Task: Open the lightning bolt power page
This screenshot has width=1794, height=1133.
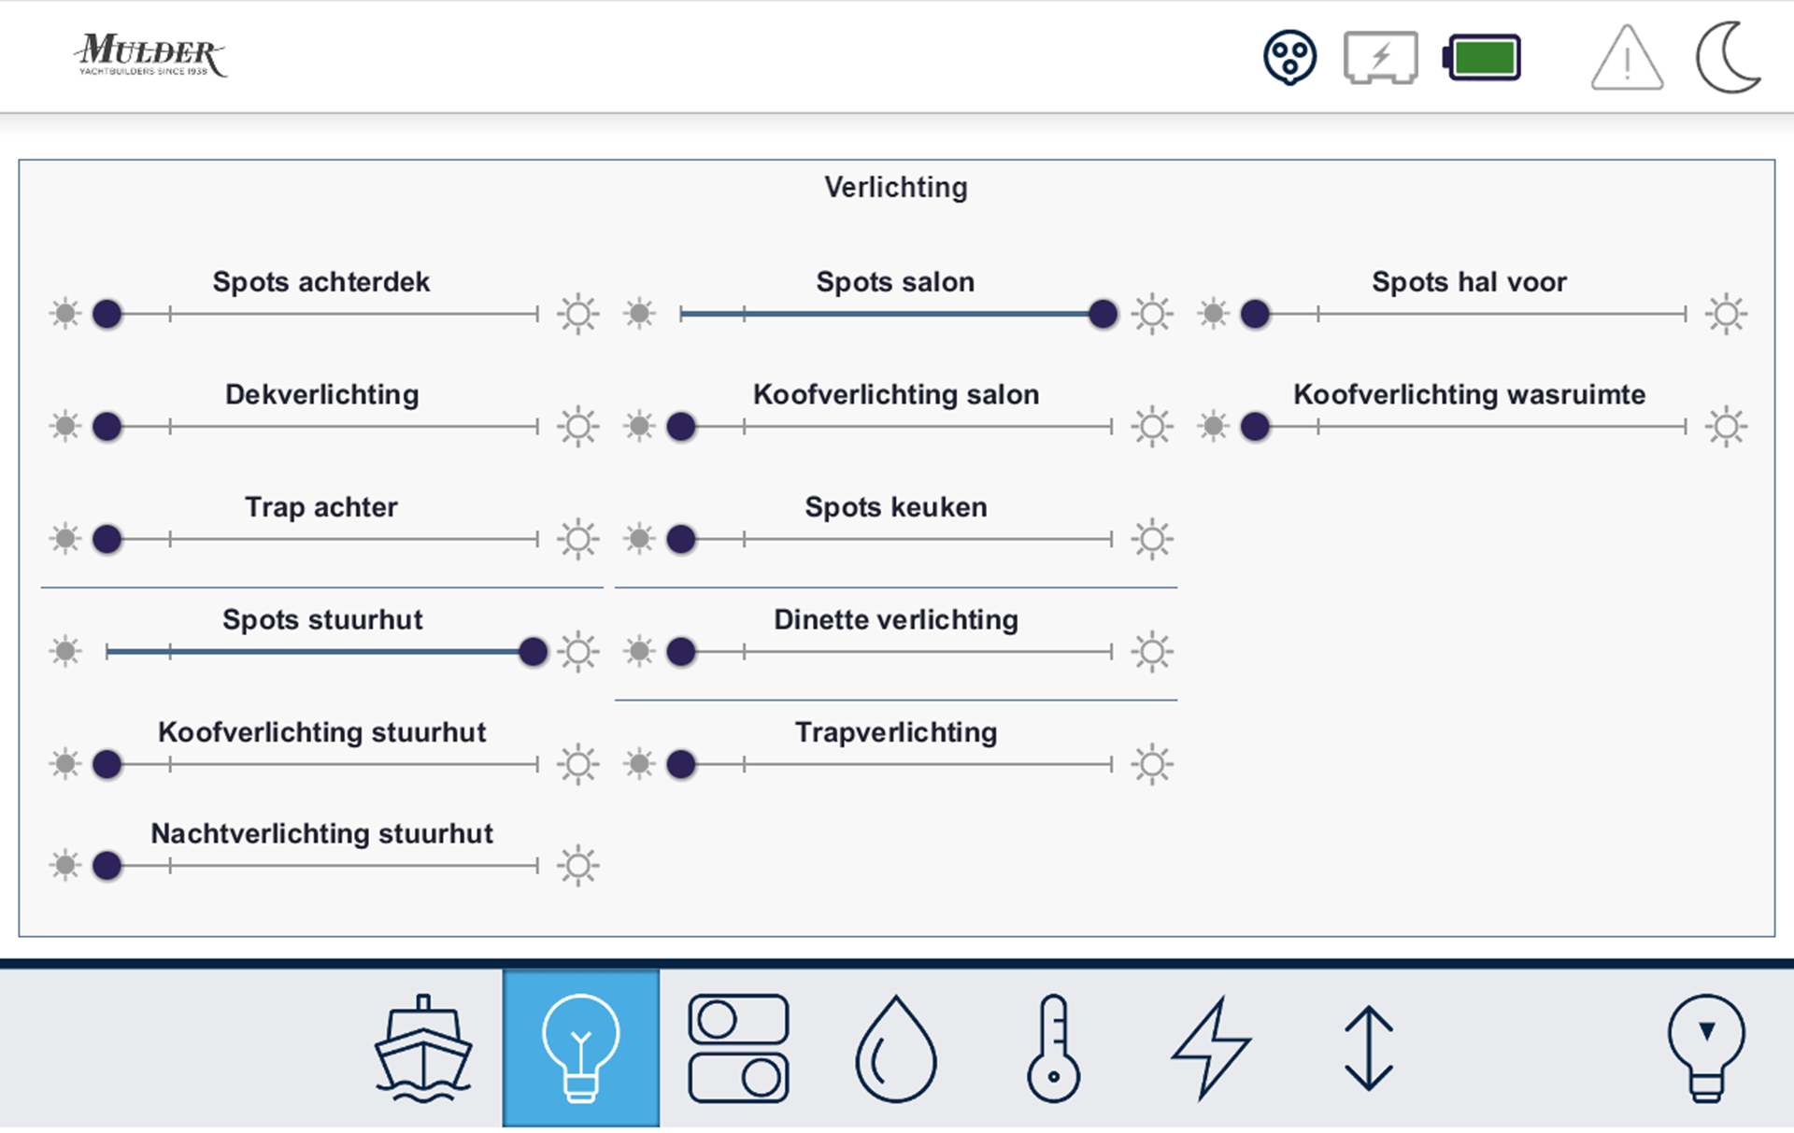Action: (1211, 1048)
